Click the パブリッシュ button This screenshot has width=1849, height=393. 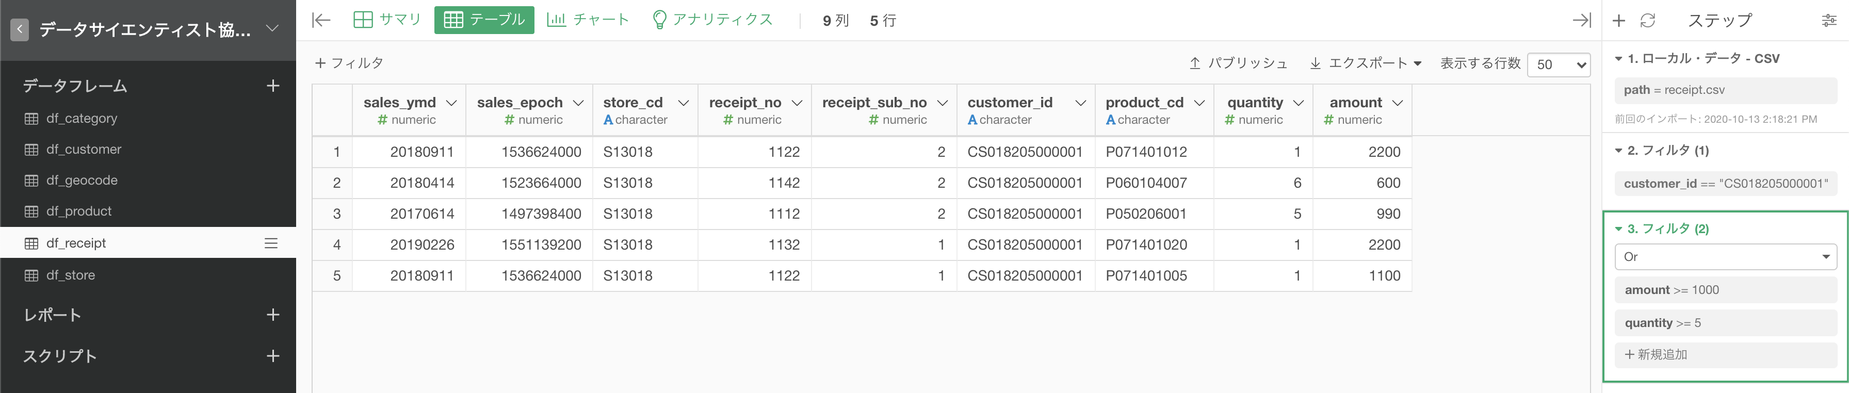tap(1238, 63)
